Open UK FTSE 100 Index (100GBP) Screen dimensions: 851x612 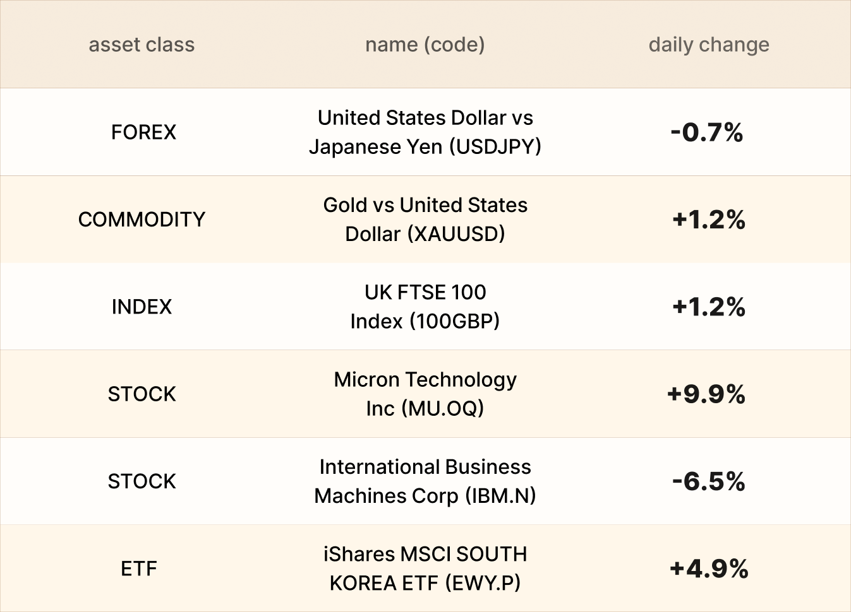[x=425, y=307]
